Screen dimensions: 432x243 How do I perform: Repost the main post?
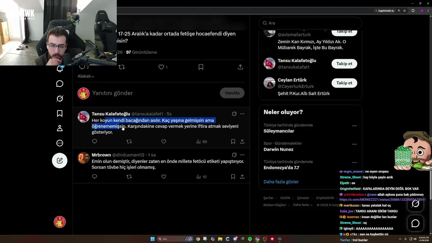122,67
